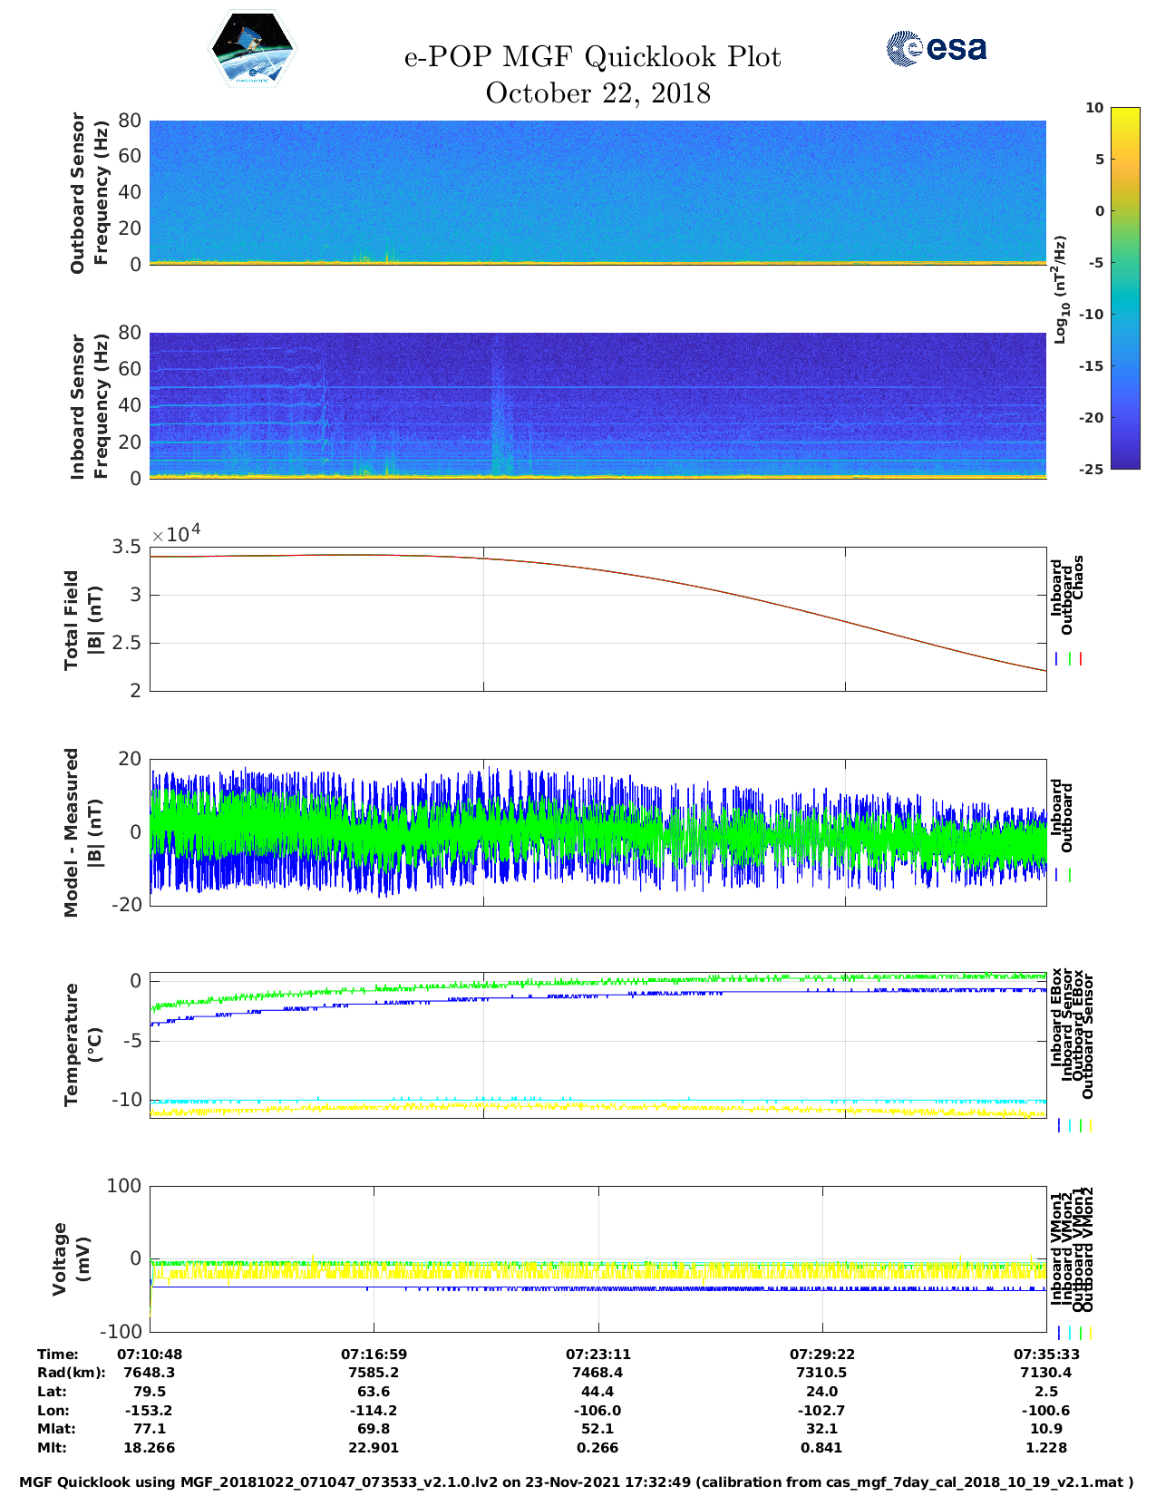The image size is (1156, 1496).
Task: Click the CASSIOPE satellite hexagon logo
Action: 252,49
